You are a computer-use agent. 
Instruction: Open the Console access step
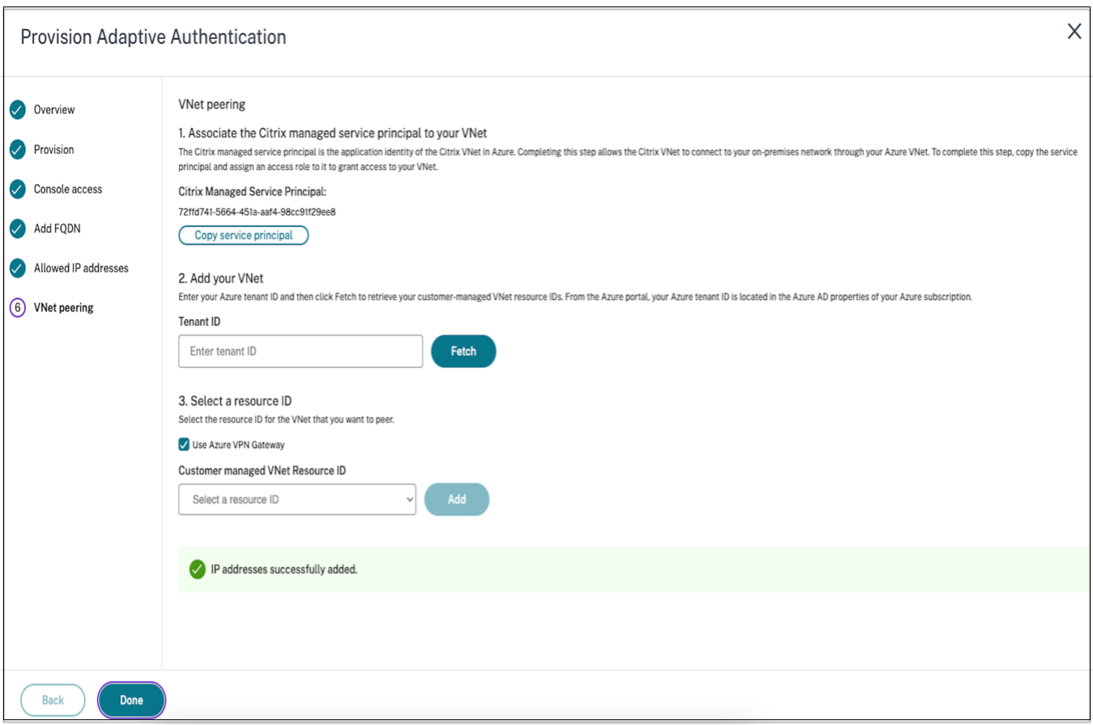68,190
